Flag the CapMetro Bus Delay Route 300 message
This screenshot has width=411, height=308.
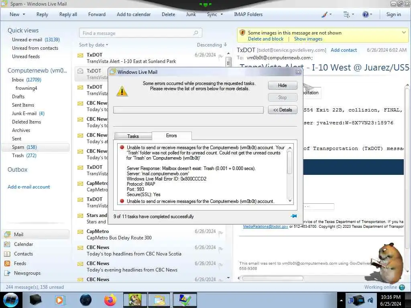click(220, 233)
